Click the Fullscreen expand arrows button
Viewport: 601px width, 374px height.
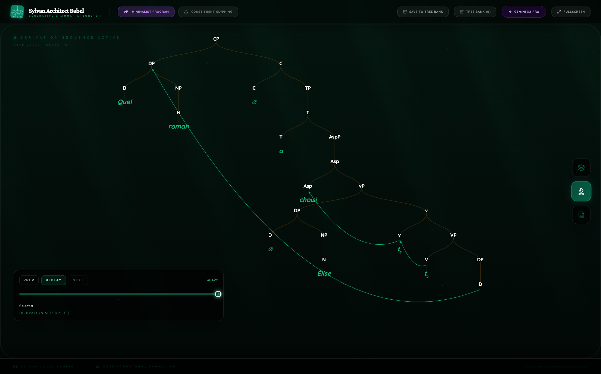click(570, 12)
